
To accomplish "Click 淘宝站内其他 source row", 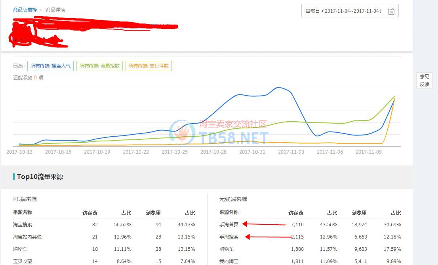I will [27, 237].
